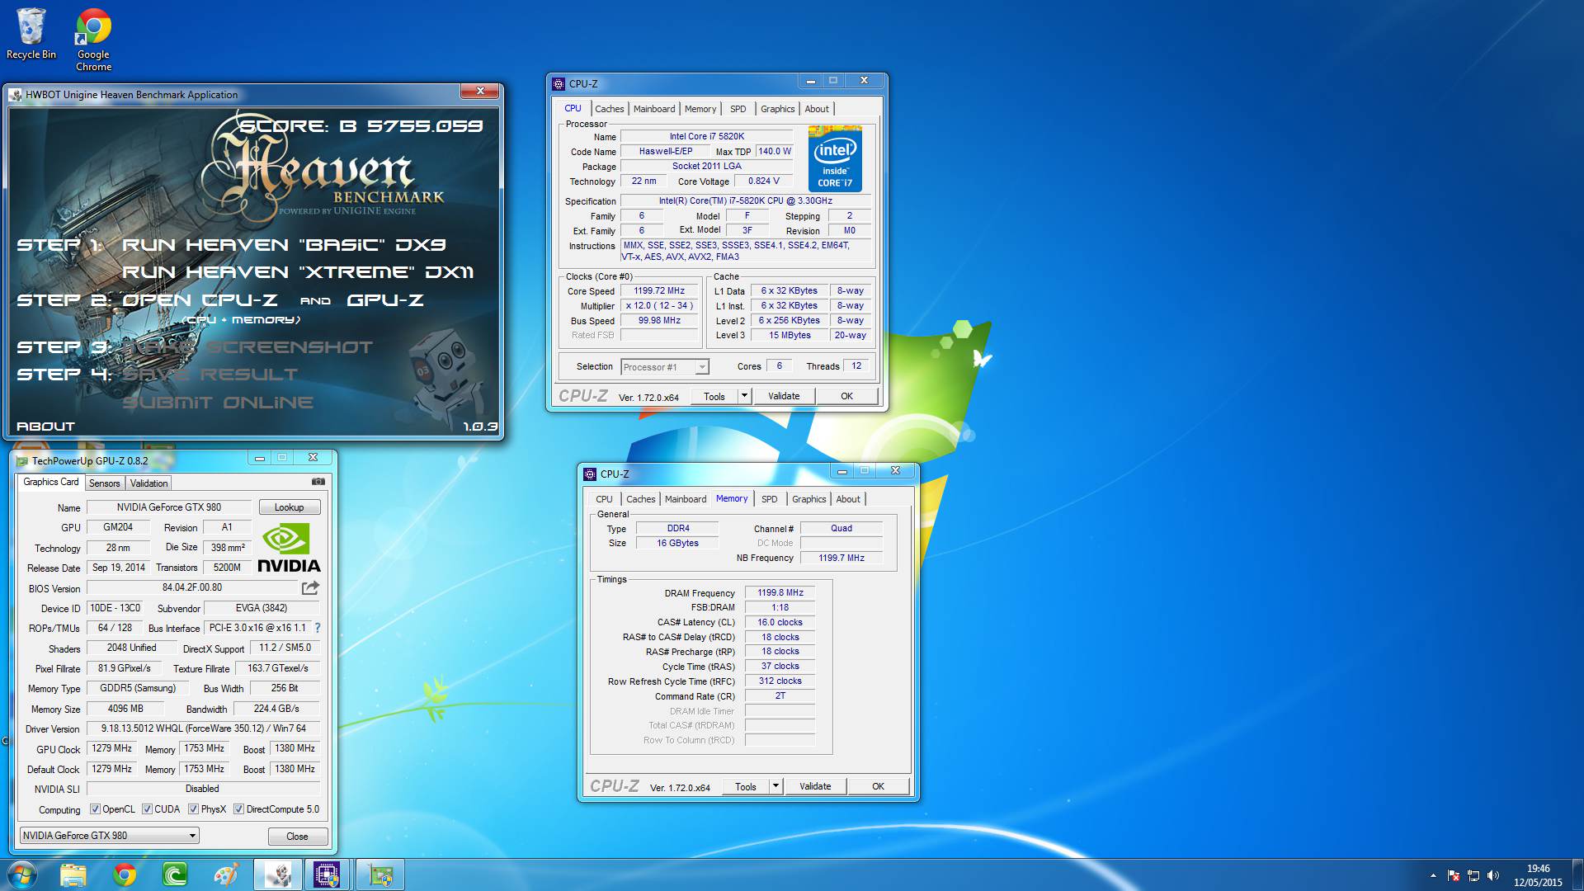This screenshot has height=891, width=1584.
Task: Click Validate in the CPU-Z Memory window
Action: [x=815, y=786]
